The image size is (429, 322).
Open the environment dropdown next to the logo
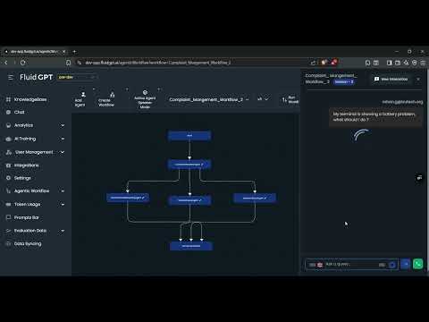click(x=77, y=77)
